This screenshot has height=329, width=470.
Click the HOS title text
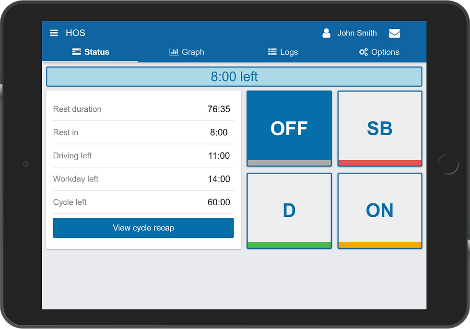(x=76, y=33)
